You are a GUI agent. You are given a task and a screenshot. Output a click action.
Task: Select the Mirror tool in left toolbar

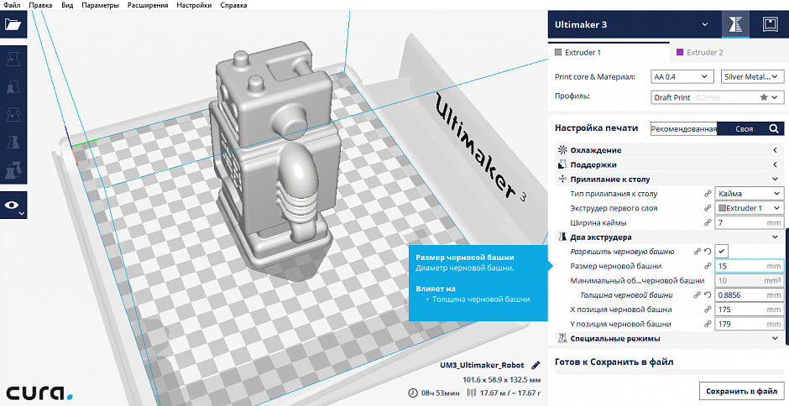[13, 143]
